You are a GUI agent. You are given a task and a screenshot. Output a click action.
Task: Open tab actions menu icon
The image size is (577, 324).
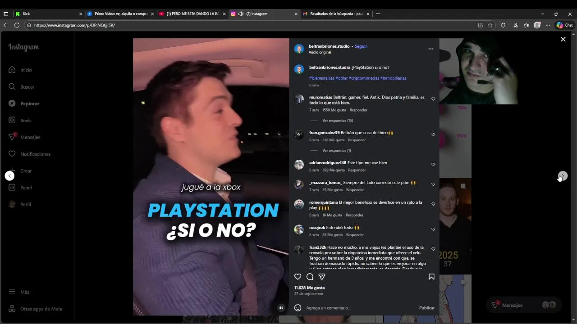(x=6, y=14)
